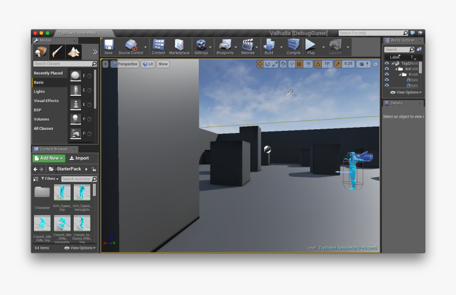Screen dimensions: 456x295
Task: Click the StarterPack folder path icon
Action: [51, 169]
